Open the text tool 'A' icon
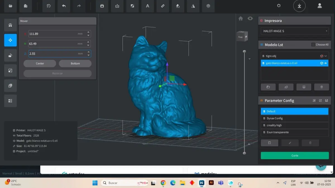Screen dimensions: 335x188 148,6
